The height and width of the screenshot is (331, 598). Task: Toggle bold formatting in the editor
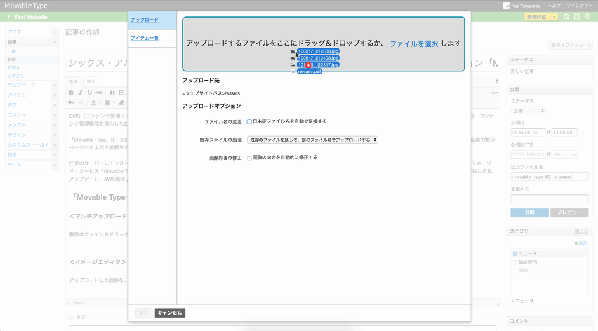click(71, 92)
